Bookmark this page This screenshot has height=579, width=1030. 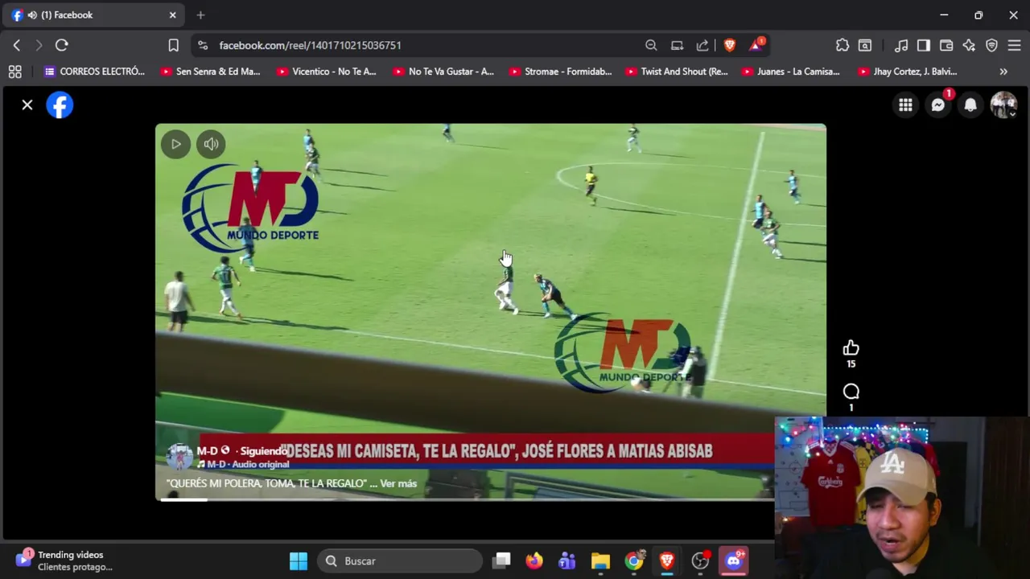pos(173,45)
